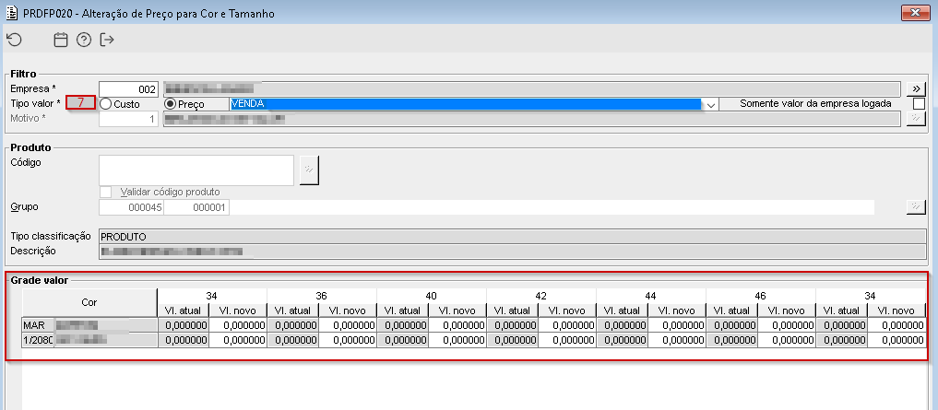The width and height of the screenshot is (938, 410).
Task: Click the Vl. atual header under size 36
Action: tap(292, 310)
